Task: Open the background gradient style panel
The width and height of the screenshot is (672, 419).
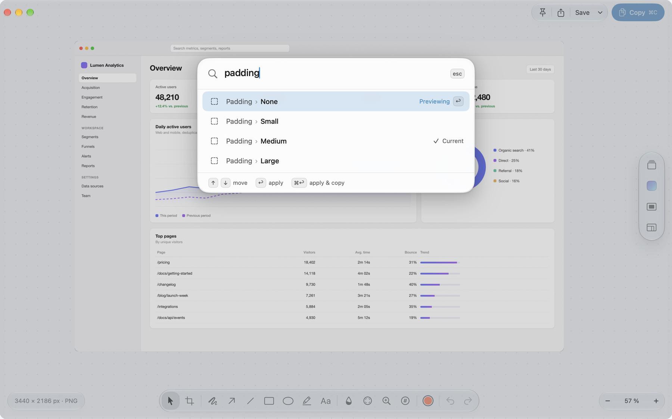Action: pos(651,186)
